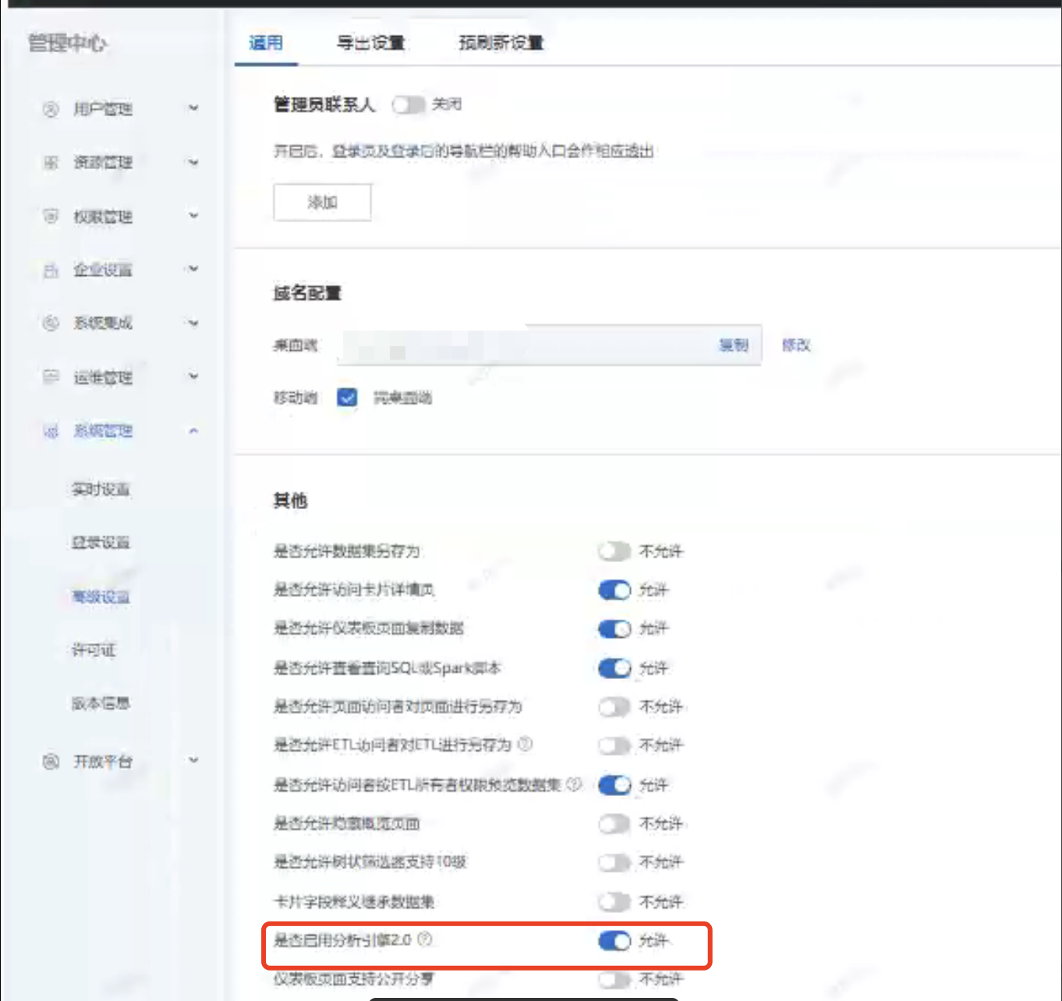The height and width of the screenshot is (1001, 1062).
Task: Open the 预刷新设置 tab
Action: 500,44
